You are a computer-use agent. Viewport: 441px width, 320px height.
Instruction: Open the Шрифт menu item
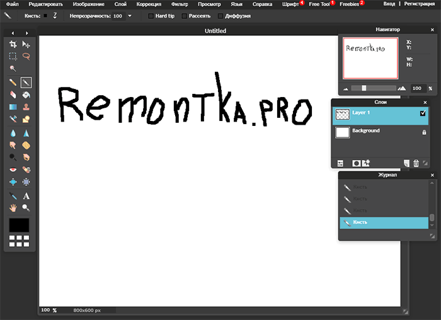pos(290,4)
